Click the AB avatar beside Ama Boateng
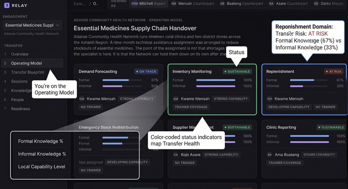This screenshot has height=189, width=348. click(269, 155)
